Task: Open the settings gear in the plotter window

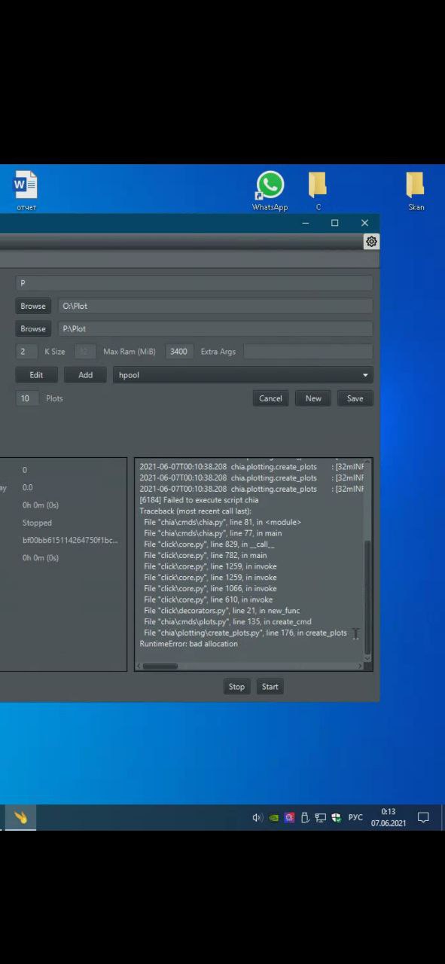Action: pyautogui.click(x=371, y=242)
